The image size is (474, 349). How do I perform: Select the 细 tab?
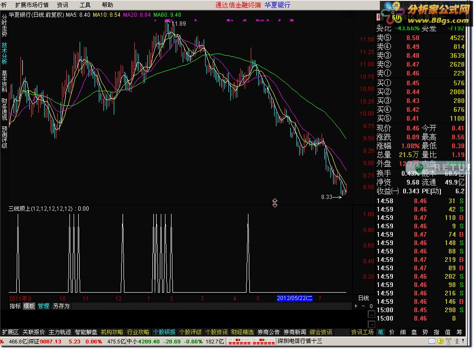tap(403, 332)
